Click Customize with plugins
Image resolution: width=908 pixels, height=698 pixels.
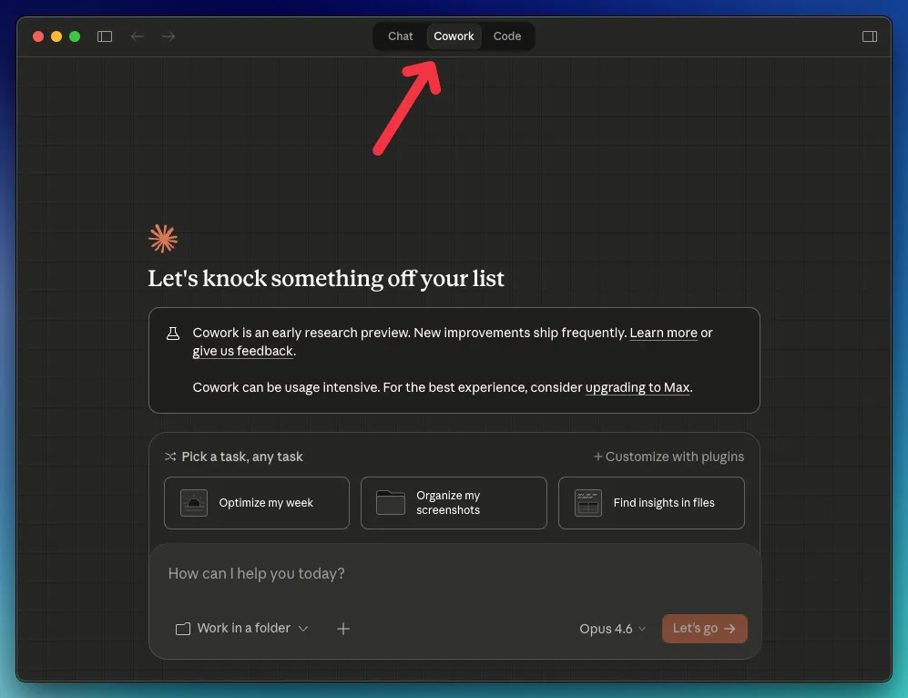click(x=668, y=457)
